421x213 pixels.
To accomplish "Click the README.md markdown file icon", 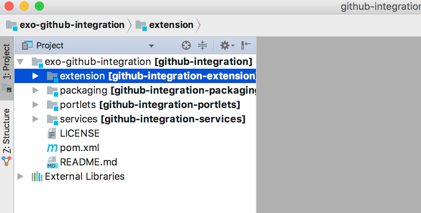I will 53,162.
